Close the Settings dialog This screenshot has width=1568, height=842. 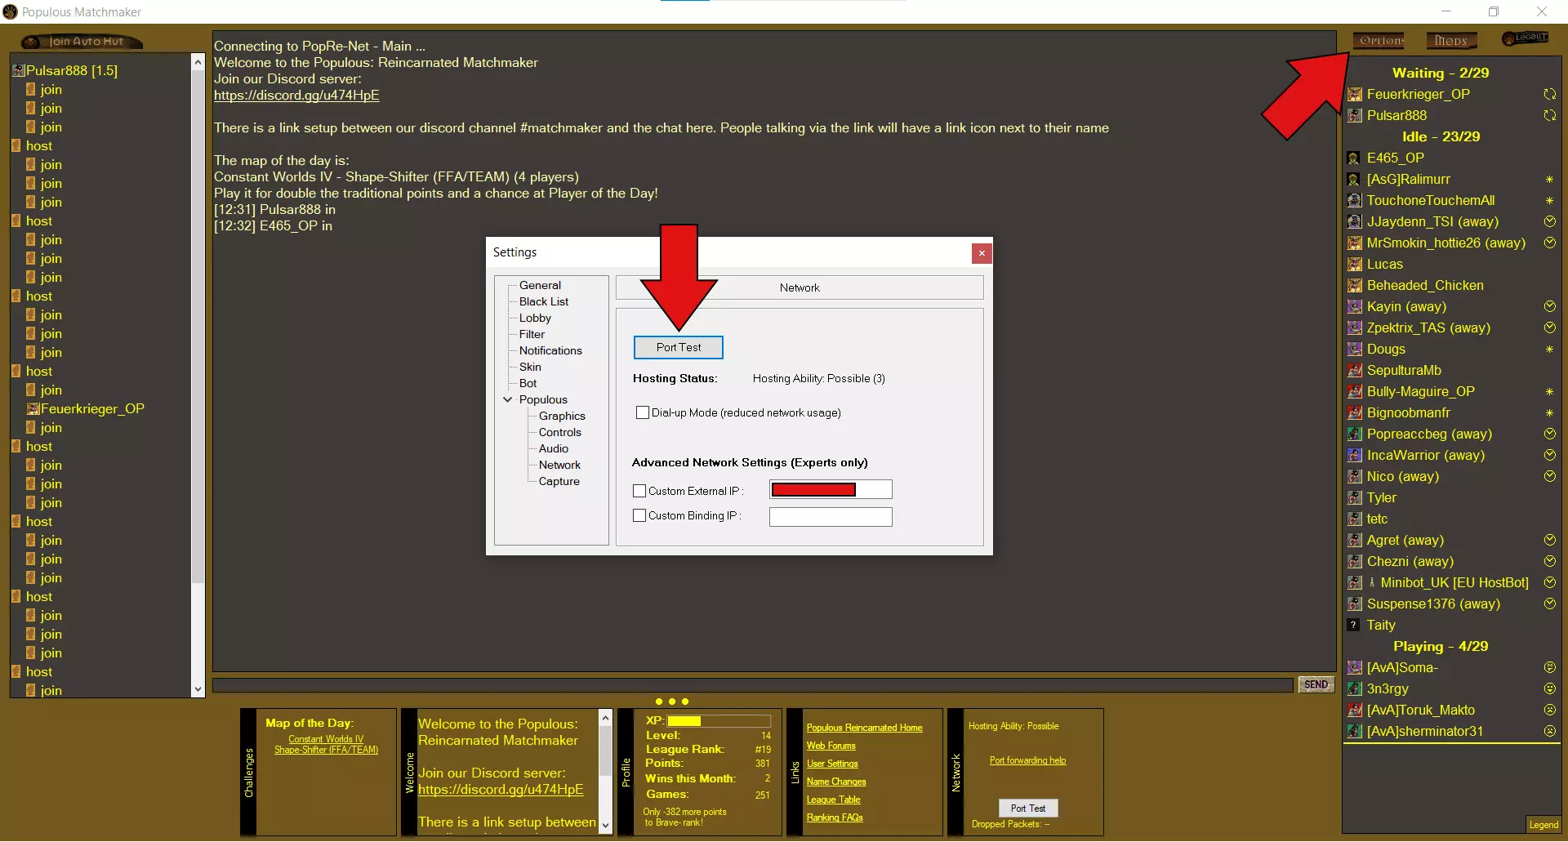(982, 254)
